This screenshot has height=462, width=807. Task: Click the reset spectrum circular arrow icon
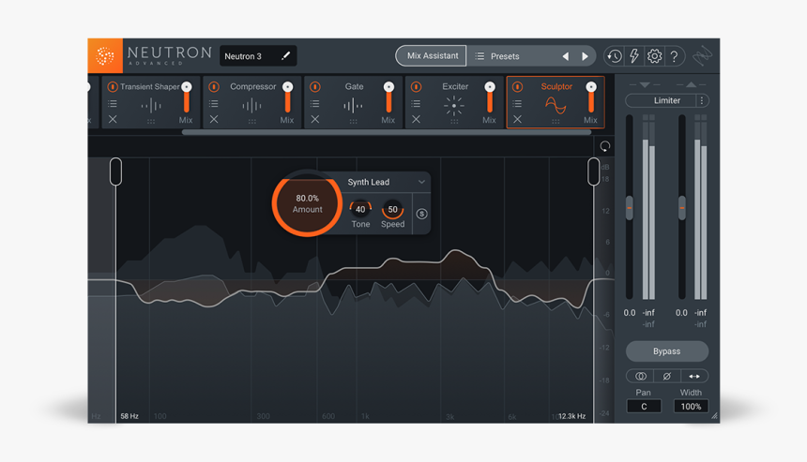pos(604,146)
